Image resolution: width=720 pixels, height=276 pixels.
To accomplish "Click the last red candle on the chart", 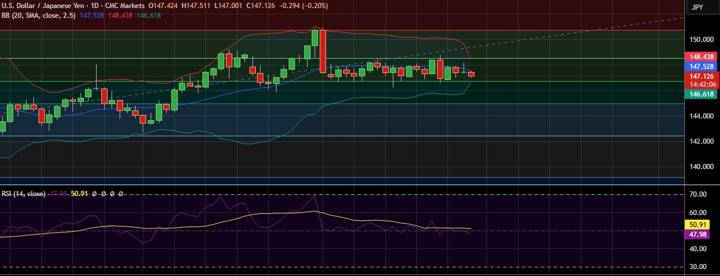I will point(472,74).
